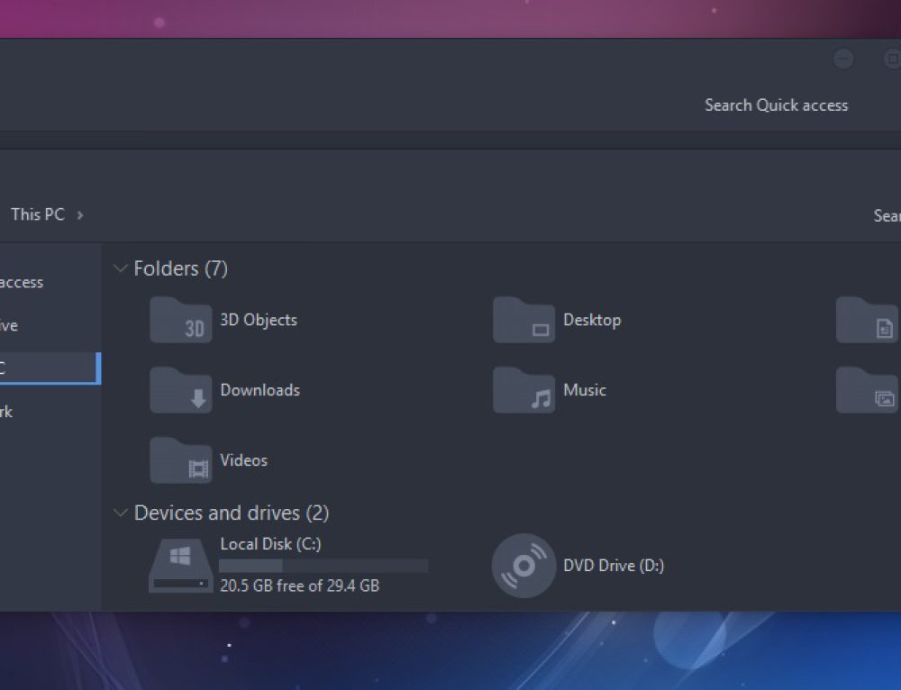Open the Desktop folder

[x=591, y=319]
